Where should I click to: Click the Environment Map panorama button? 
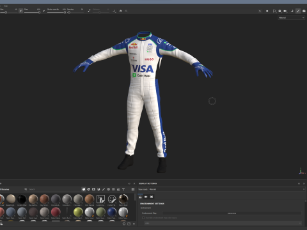coord(232,213)
